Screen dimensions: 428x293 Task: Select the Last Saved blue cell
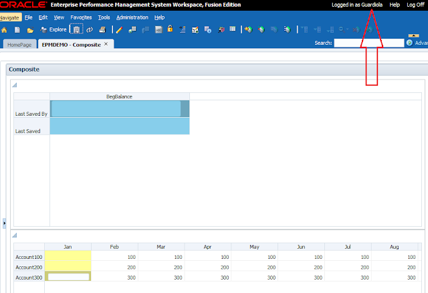(120, 126)
